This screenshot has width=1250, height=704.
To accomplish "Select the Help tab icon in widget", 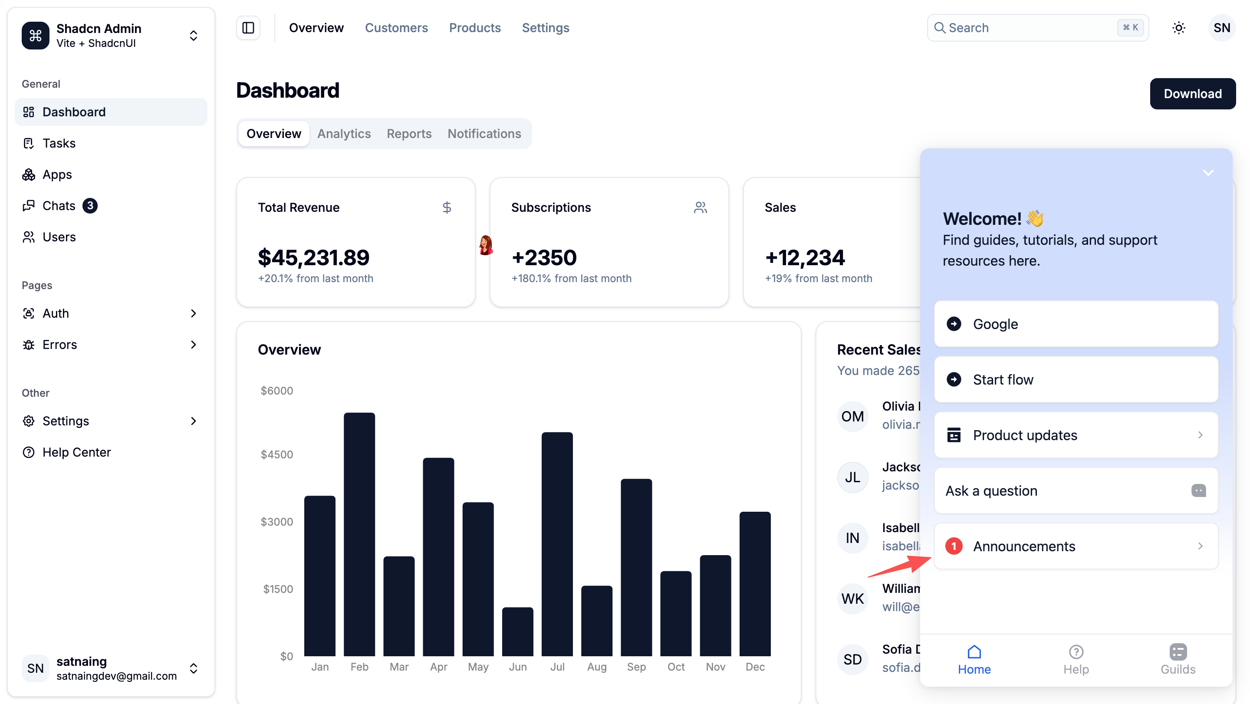I will click(x=1076, y=651).
